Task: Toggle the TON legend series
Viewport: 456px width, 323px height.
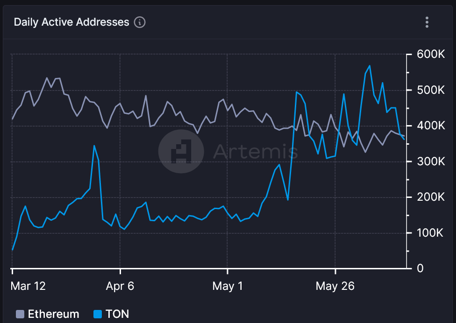Action: [111, 314]
